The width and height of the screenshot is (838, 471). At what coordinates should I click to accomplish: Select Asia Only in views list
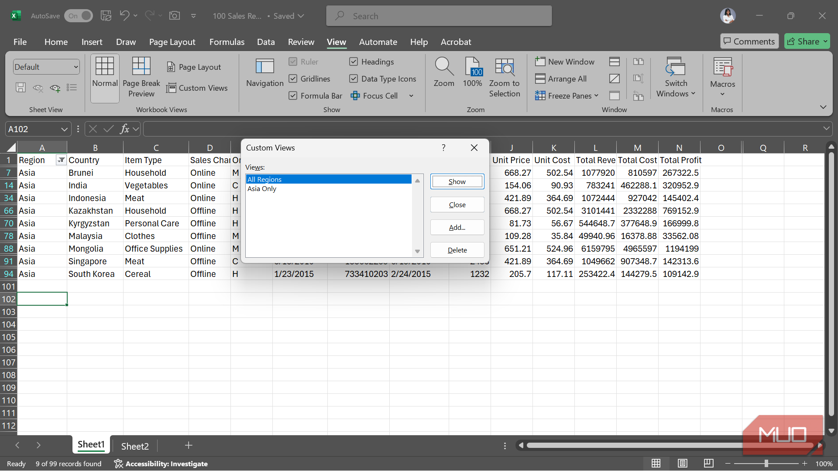(x=329, y=189)
